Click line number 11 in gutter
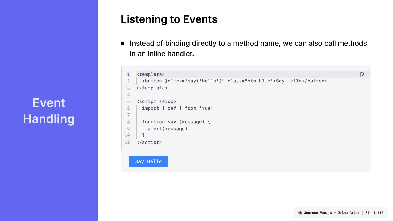 127,142
